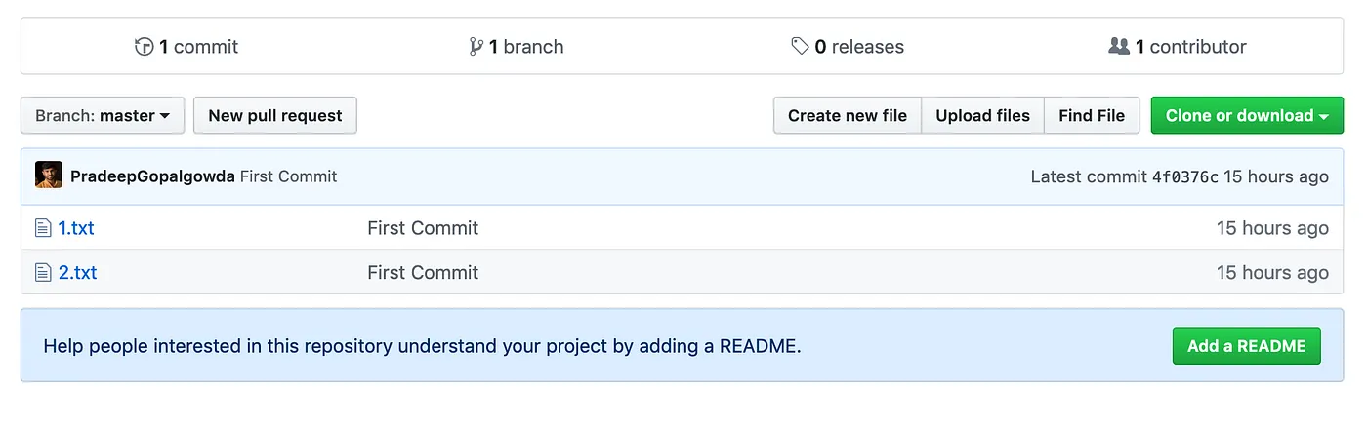Open the 1 commit tab
Image resolution: width=1367 pixels, height=430 pixels.
click(x=198, y=47)
